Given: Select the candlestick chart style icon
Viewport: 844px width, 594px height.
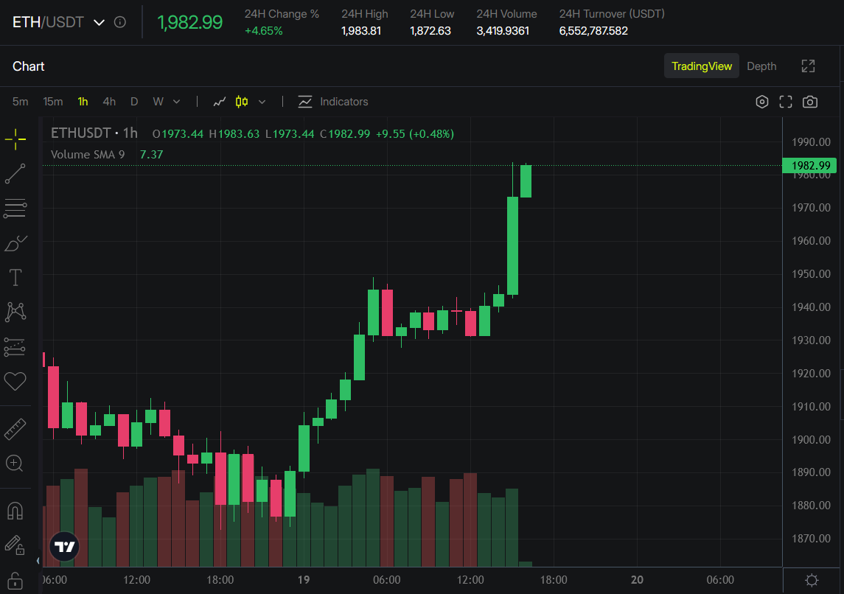Looking at the screenshot, I should coord(242,102).
